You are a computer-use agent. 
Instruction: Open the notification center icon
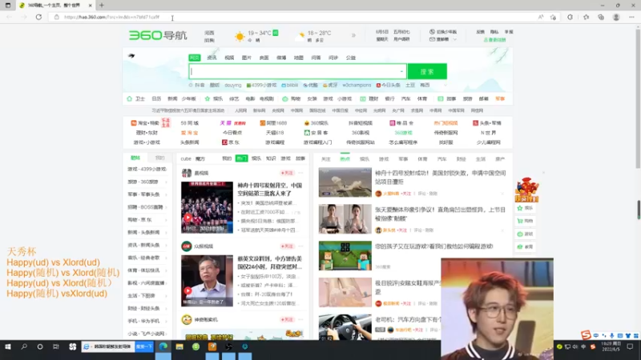(630, 346)
